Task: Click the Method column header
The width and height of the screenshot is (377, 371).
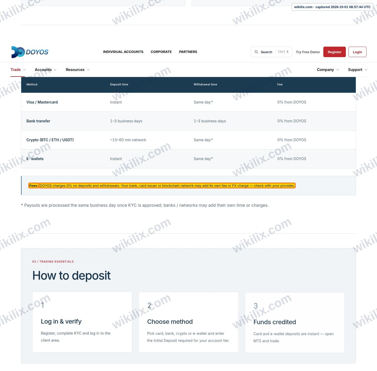Action: tap(32, 84)
